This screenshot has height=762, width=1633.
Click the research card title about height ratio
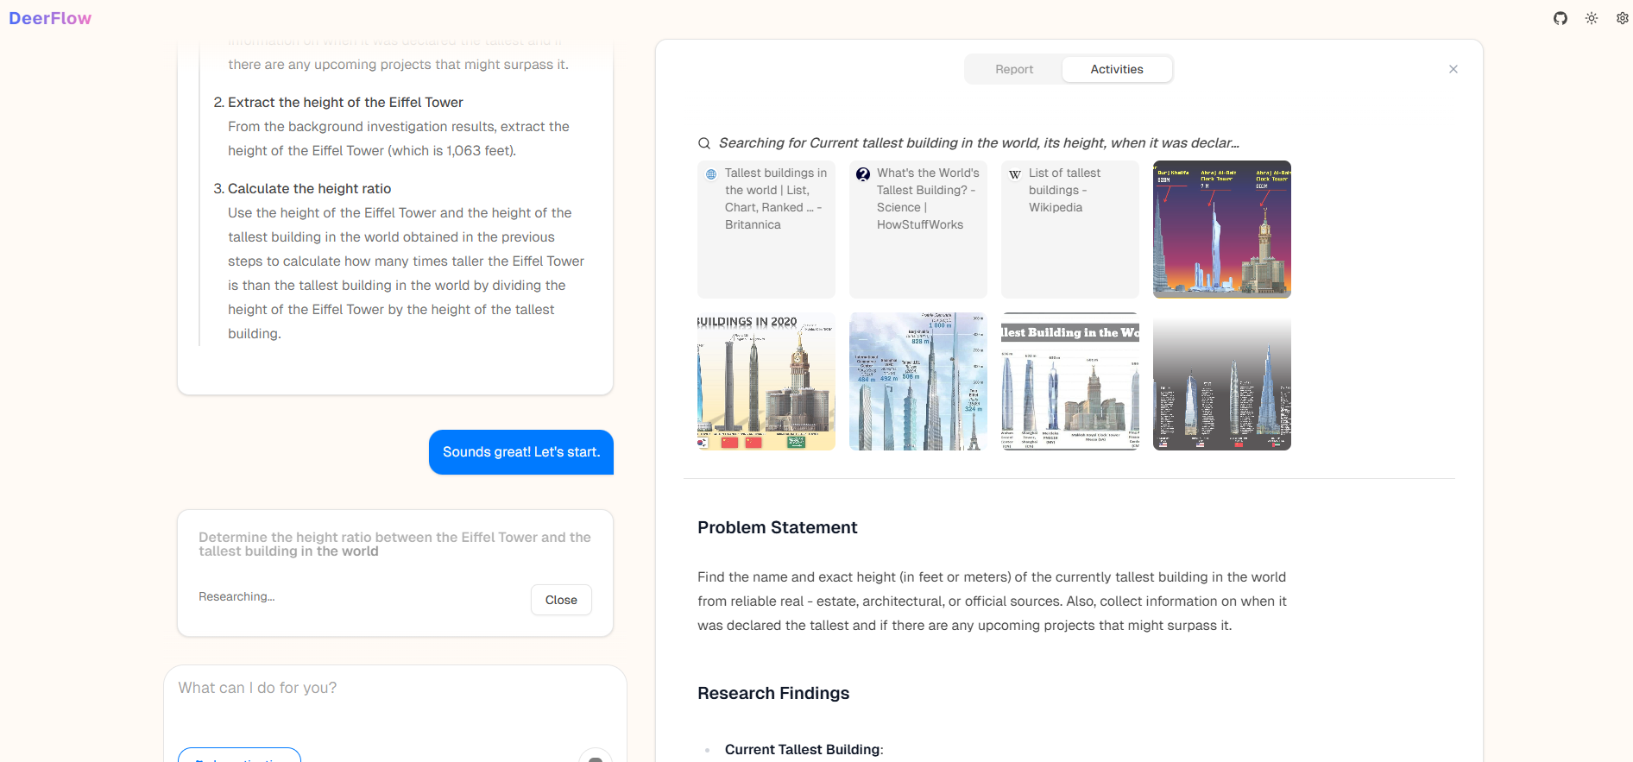(x=395, y=545)
